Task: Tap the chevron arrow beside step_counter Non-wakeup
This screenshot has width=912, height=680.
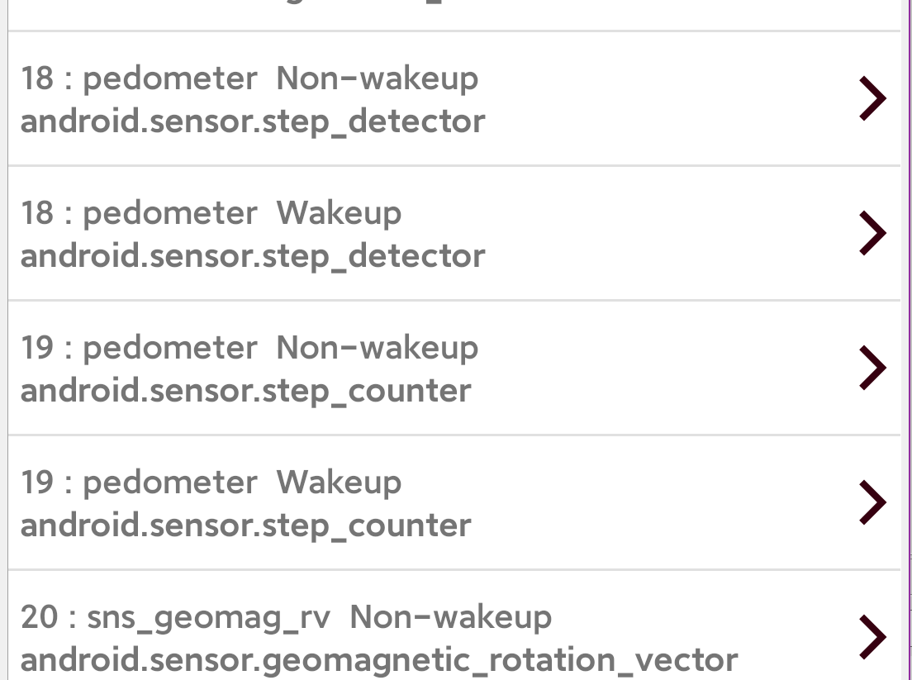Action: [872, 368]
